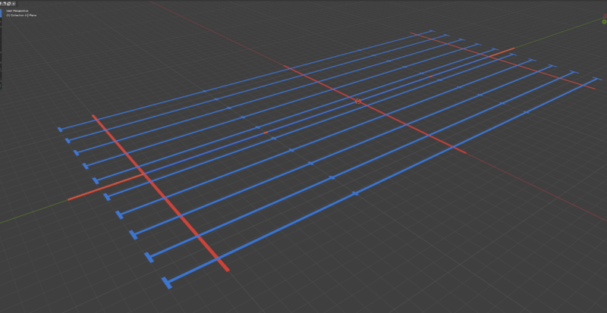Select the short orange segment near top right
The width and height of the screenshot is (607, 313).
tap(502, 52)
